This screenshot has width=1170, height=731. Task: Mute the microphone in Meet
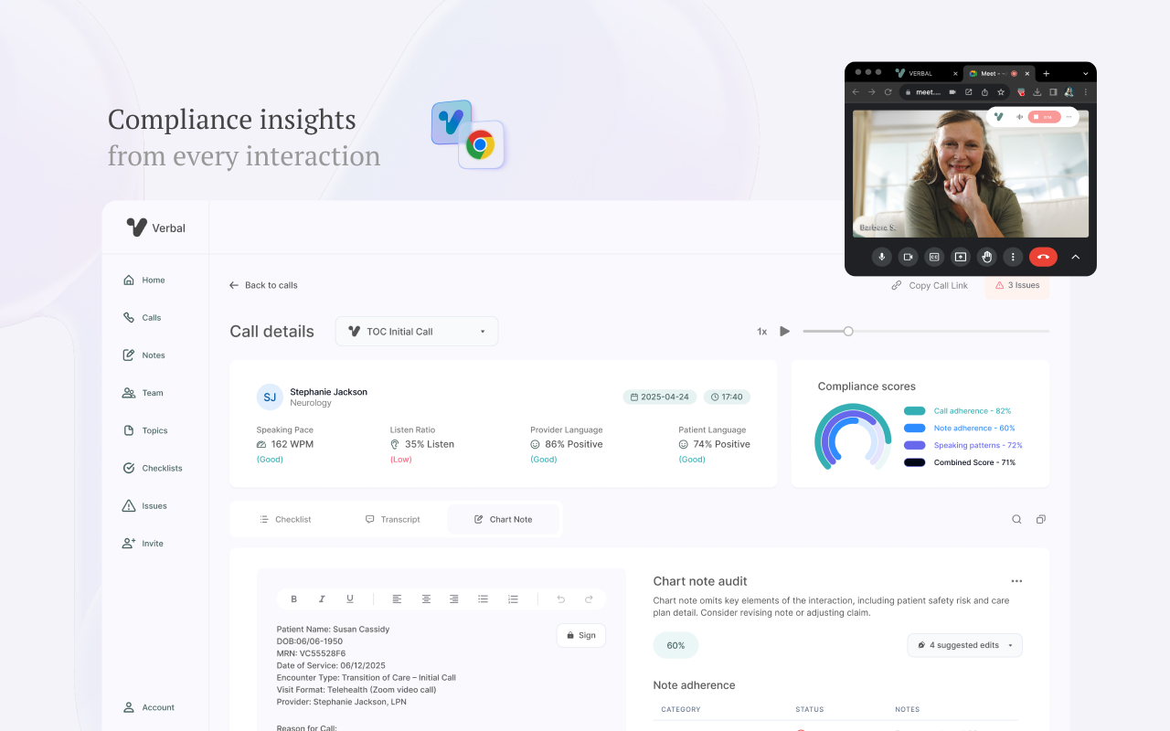tap(882, 257)
